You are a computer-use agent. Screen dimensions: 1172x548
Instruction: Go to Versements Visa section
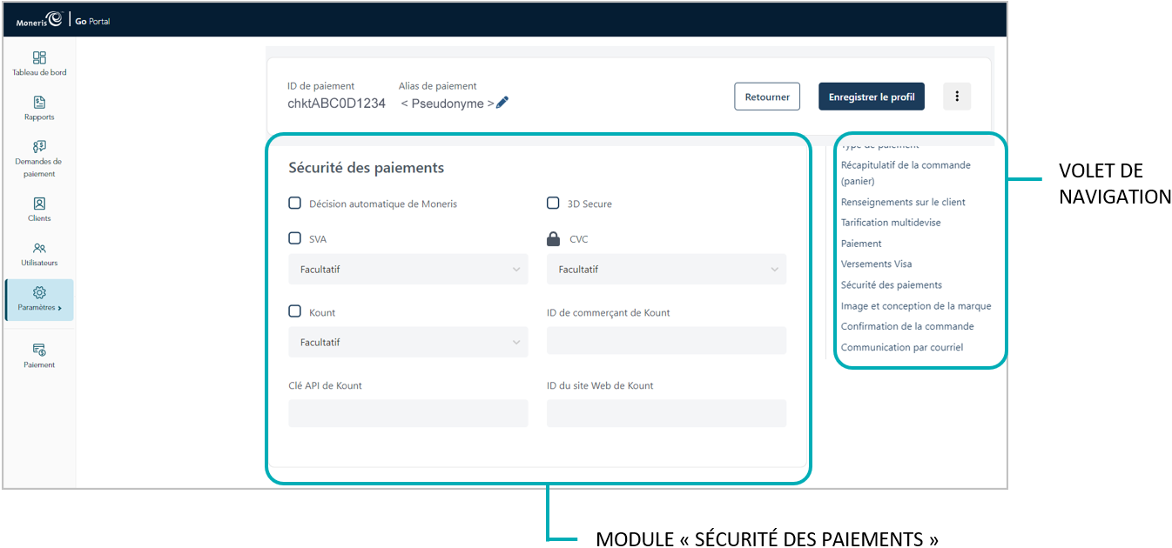pyautogui.click(x=877, y=264)
